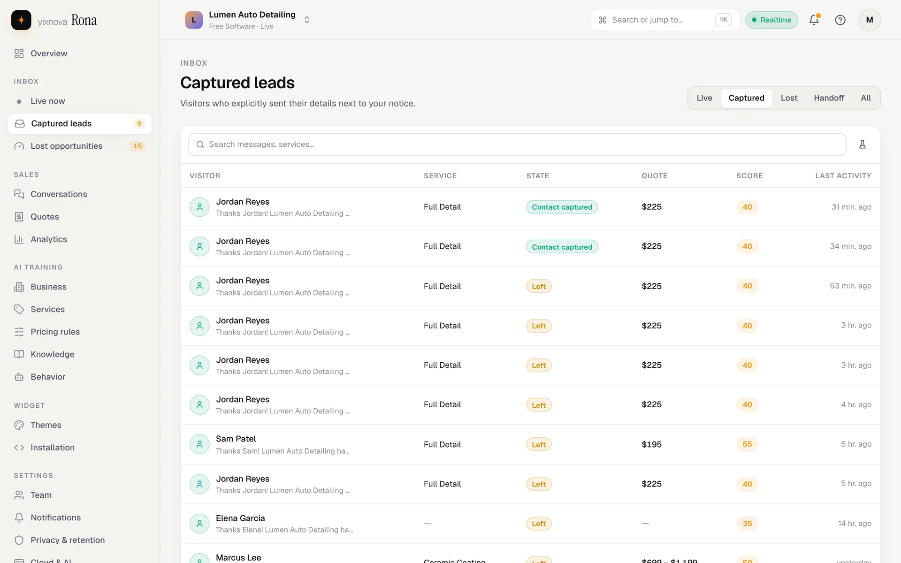The image size is (901, 563).
Task: Click the flask icon next to search
Action: coord(862,145)
